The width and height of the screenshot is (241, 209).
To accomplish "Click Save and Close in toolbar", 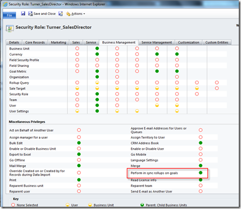I will tap(42, 14).
